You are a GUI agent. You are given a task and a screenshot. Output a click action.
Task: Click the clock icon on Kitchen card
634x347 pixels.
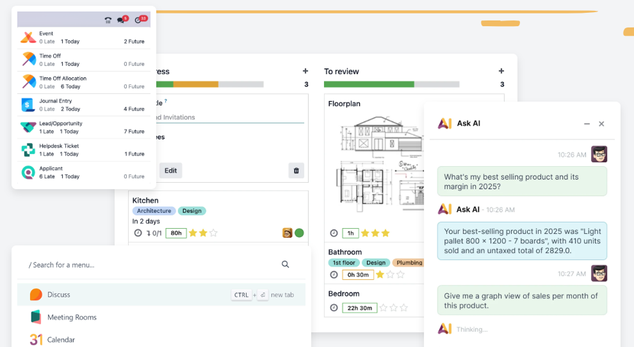pos(138,233)
